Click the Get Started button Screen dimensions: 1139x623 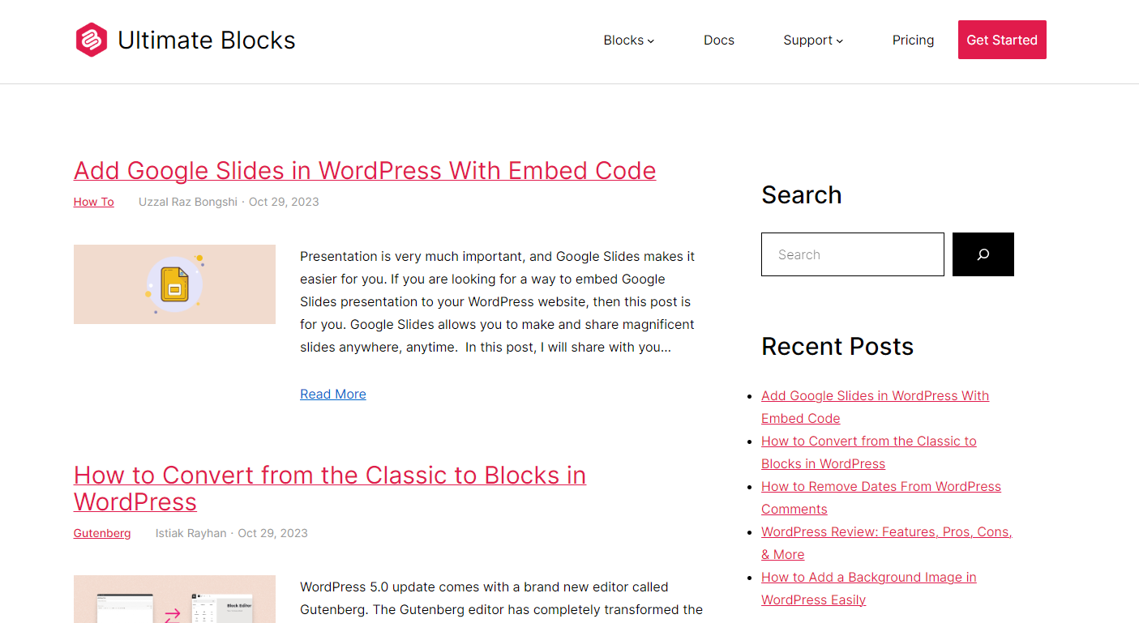pos(1002,40)
